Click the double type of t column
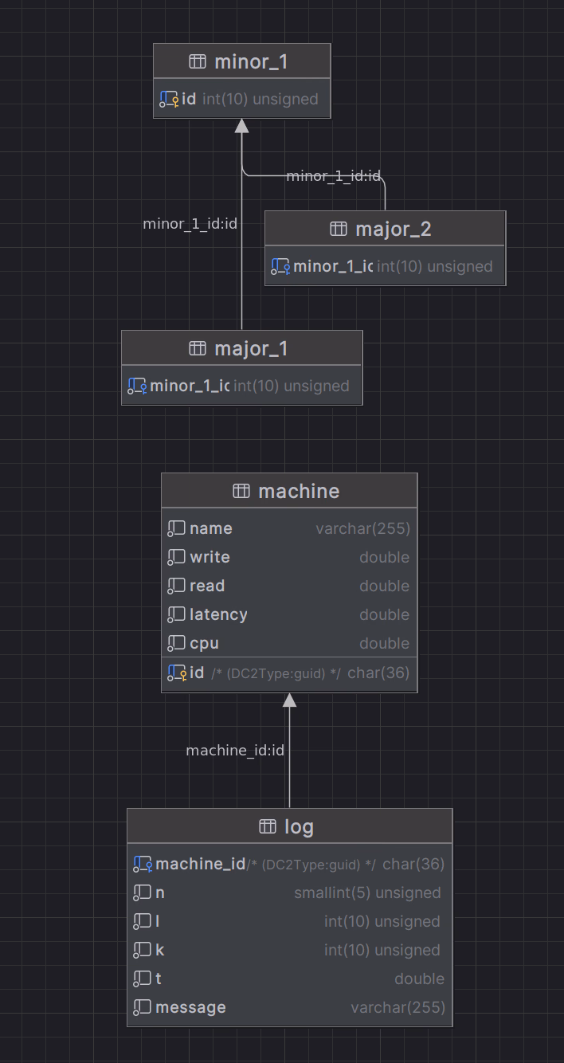The width and height of the screenshot is (564, 1063). pyautogui.click(x=420, y=979)
